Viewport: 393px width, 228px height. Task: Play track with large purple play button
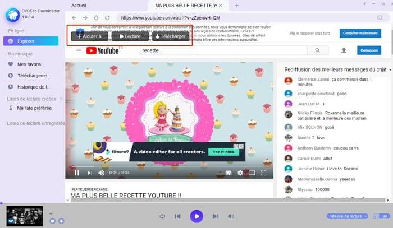(x=196, y=216)
